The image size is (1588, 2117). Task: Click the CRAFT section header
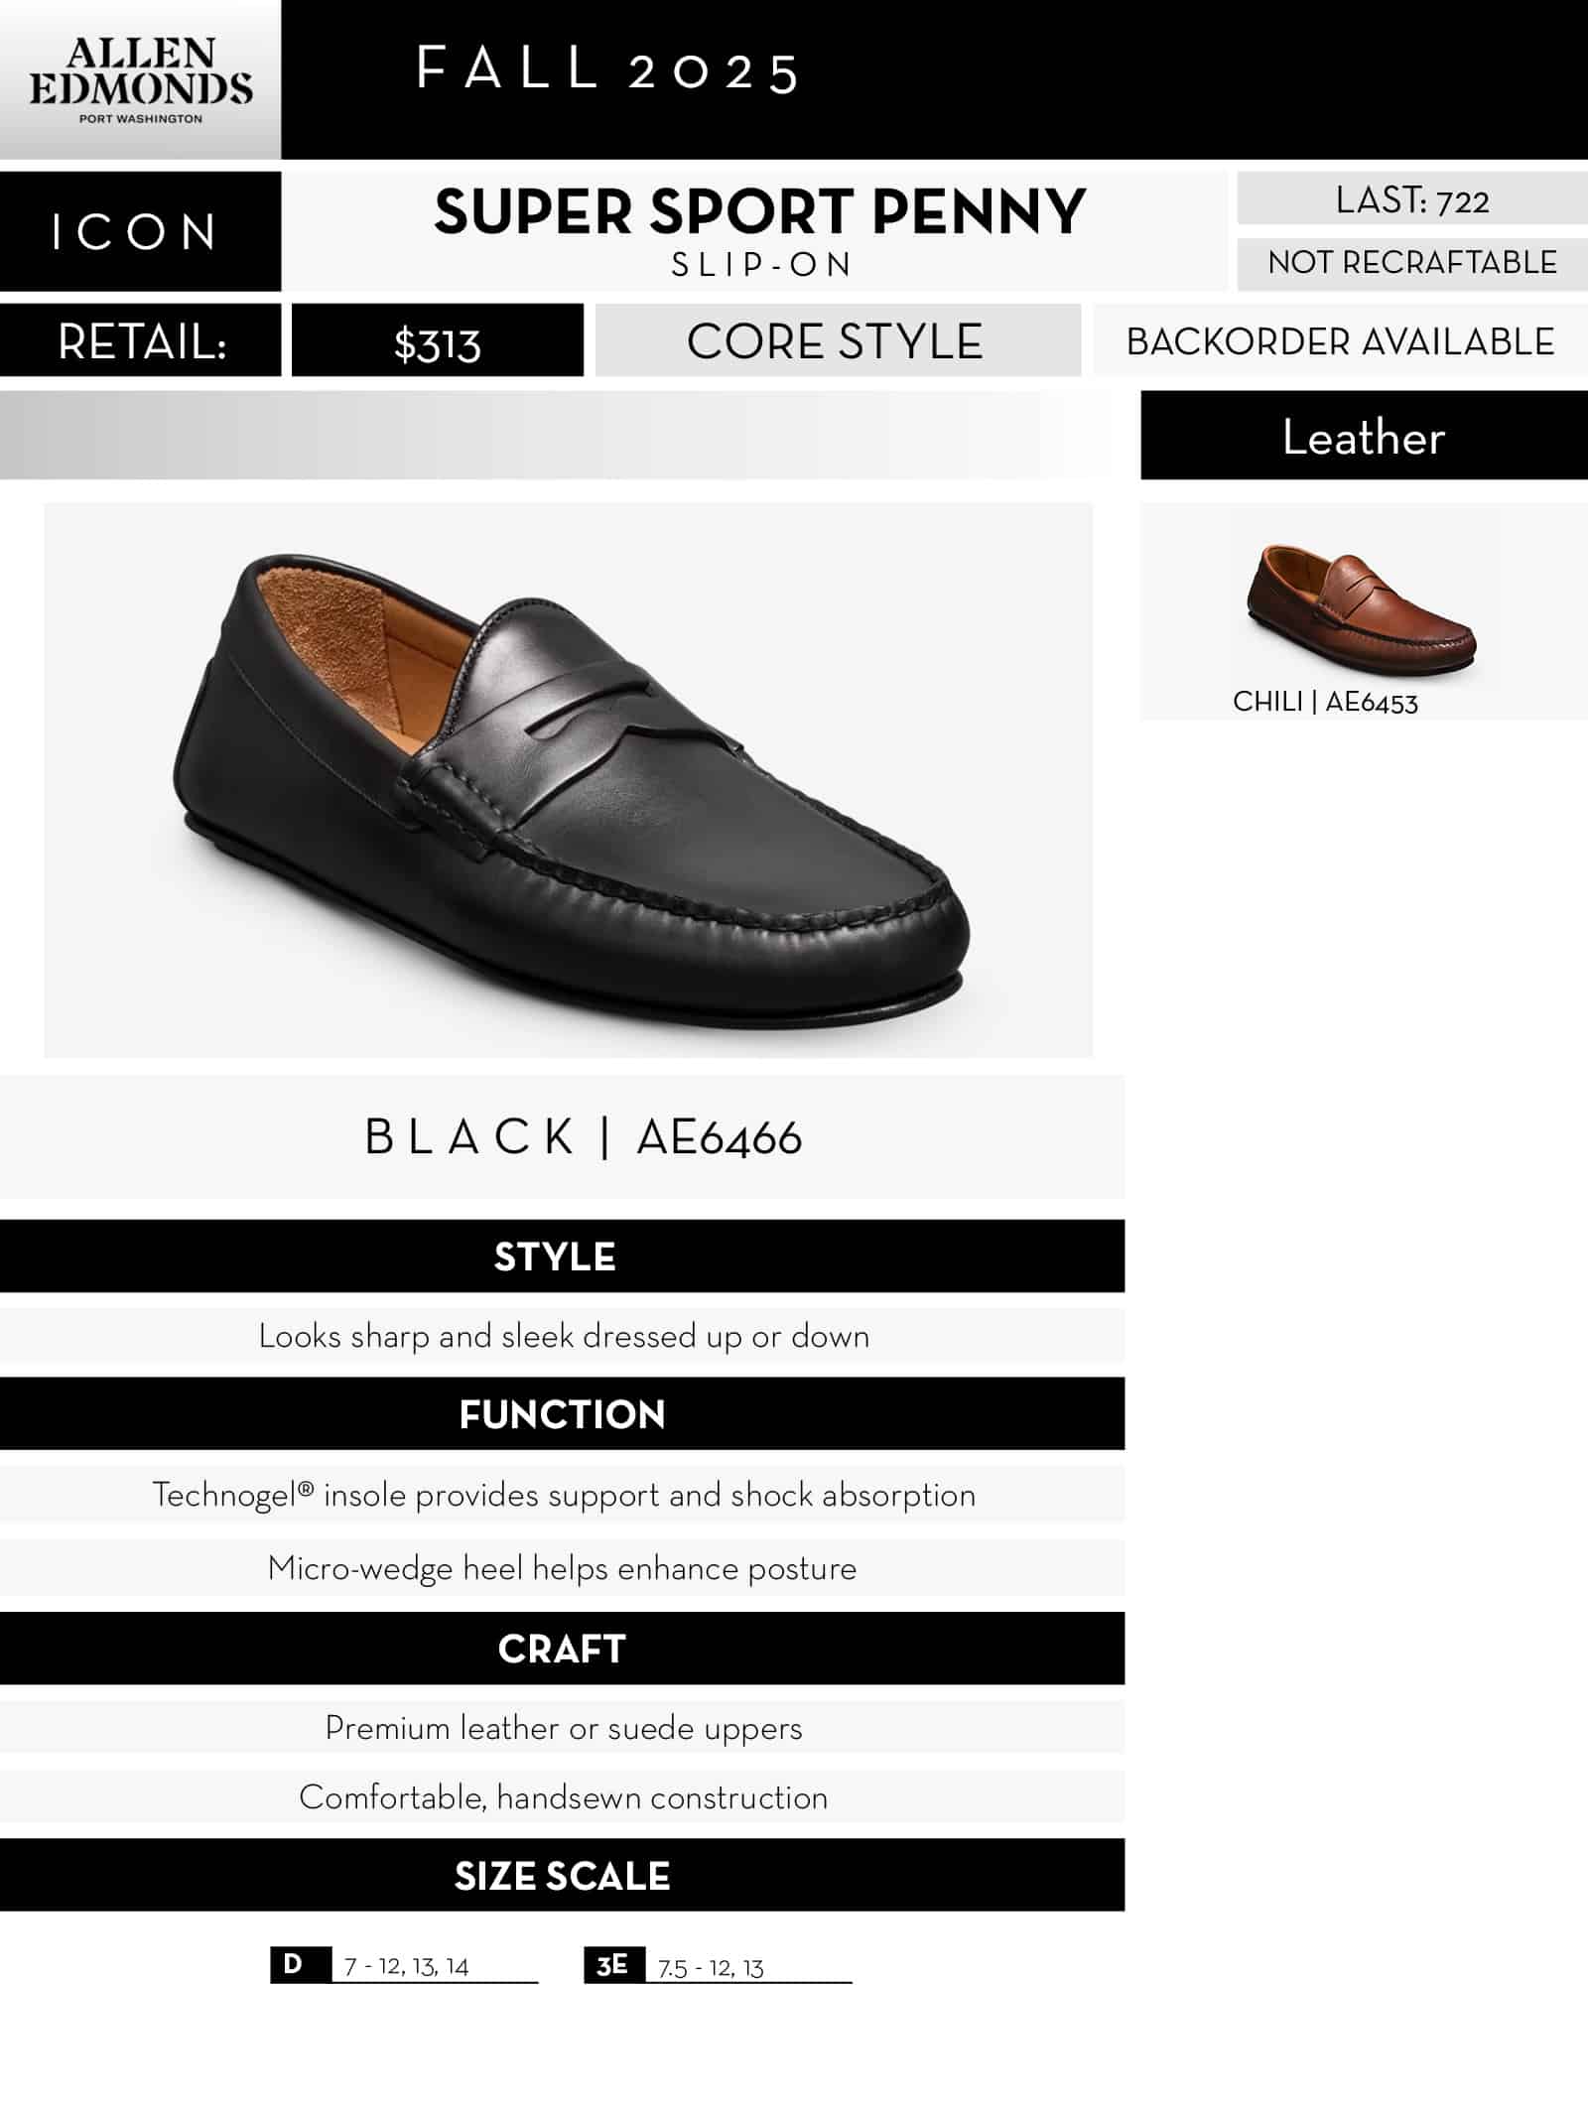[561, 1649]
